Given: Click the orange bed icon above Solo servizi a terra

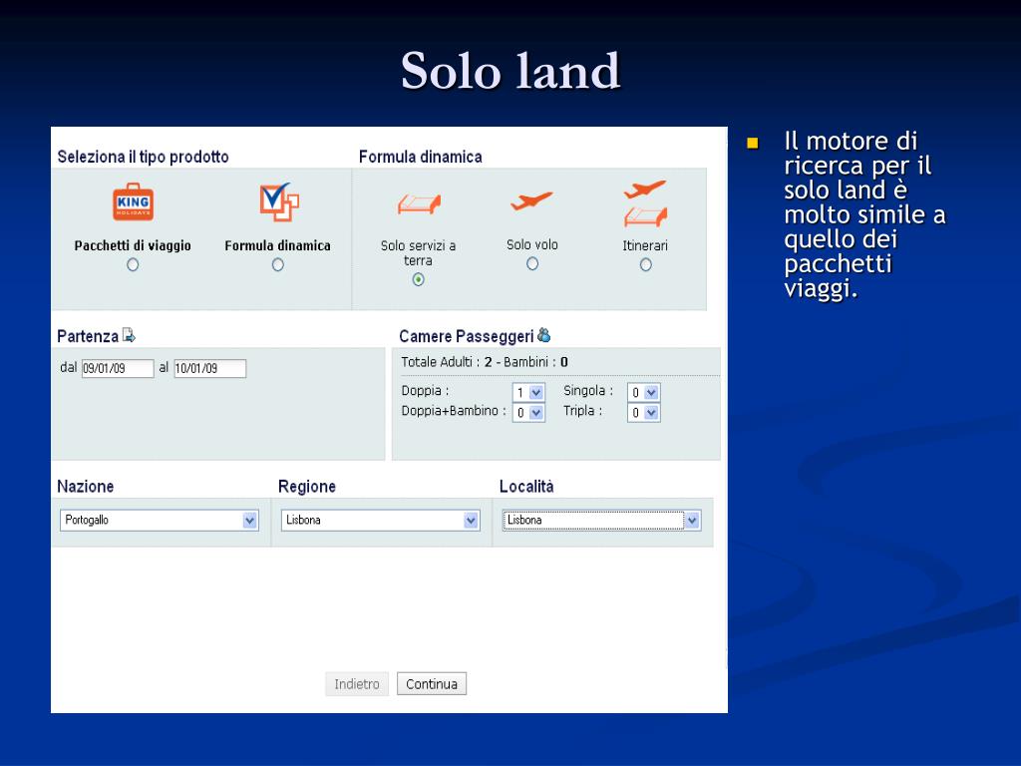Looking at the screenshot, I should [419, 203].
